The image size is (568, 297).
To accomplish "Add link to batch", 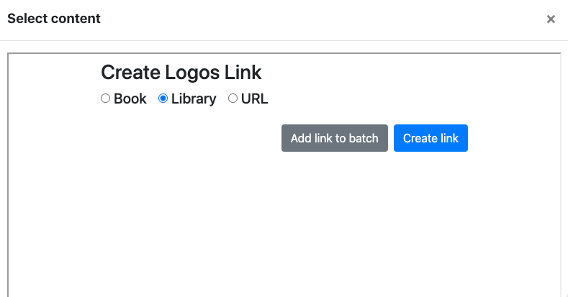I will click(335, 138).
